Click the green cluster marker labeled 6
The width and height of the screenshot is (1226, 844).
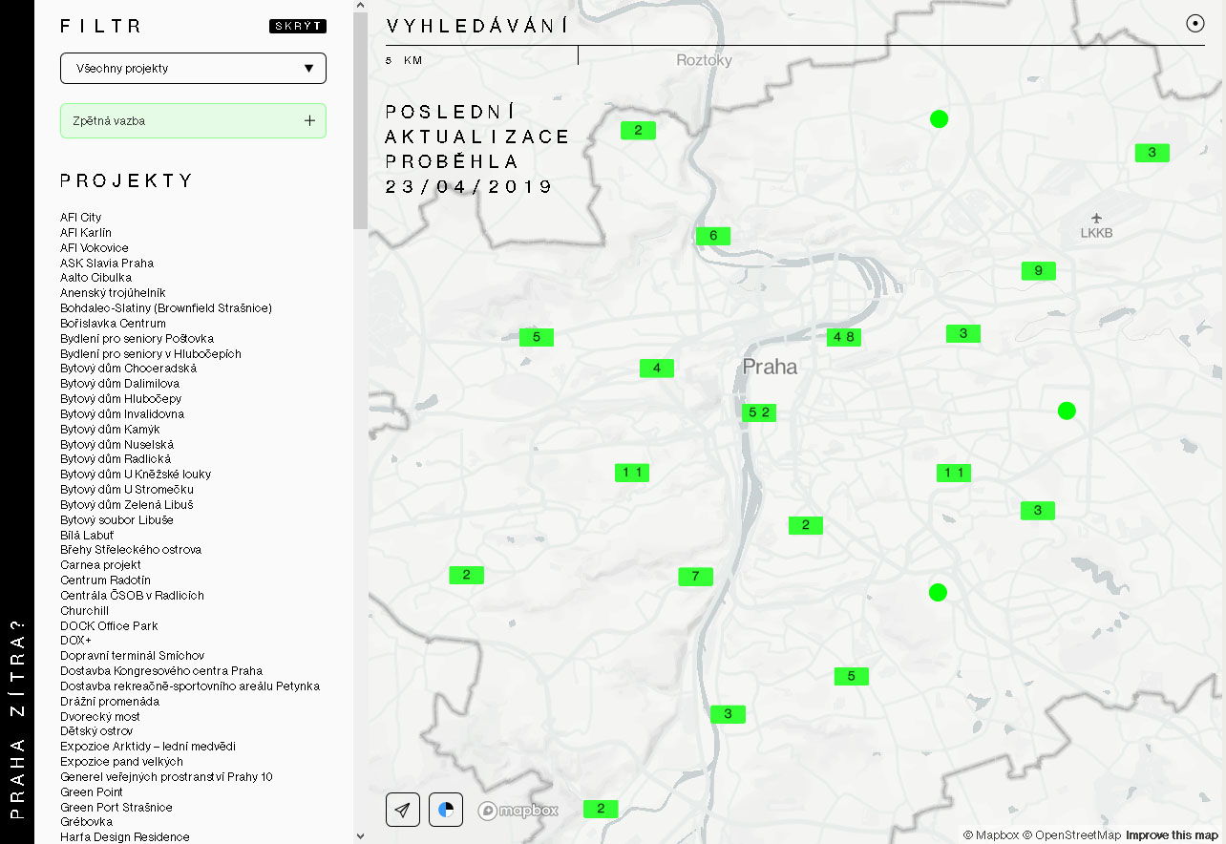click(x=713, y=236)
